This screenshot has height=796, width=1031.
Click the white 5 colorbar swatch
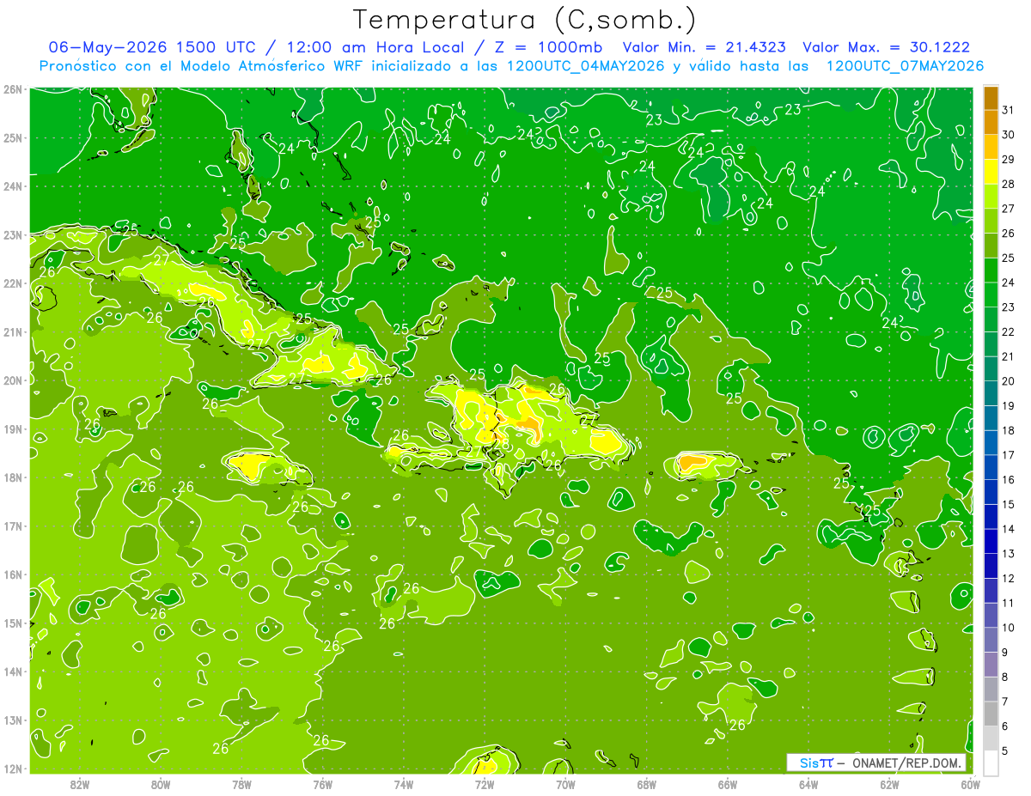(x=991, y=763)
